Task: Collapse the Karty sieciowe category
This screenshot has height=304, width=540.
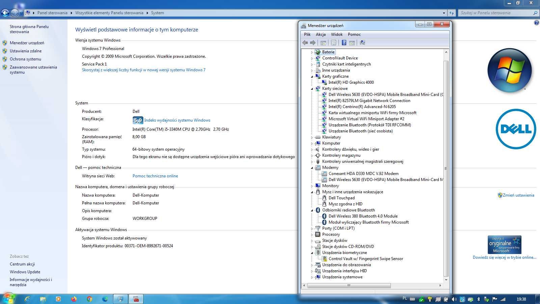Action: tap(312, 89)
